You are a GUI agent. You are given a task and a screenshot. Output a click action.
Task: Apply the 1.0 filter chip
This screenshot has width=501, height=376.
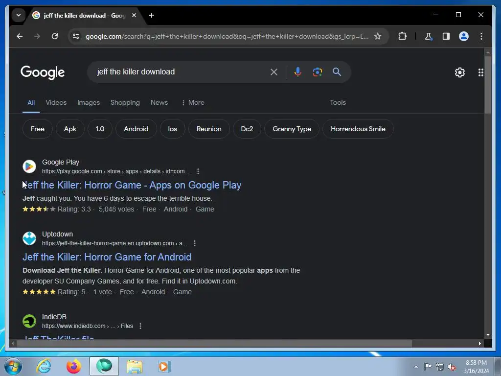tap(100, 129)
